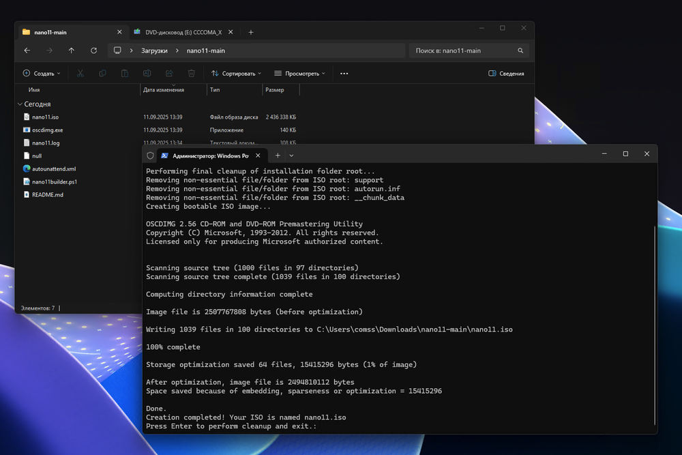Click the Terminal vertical scrollbar
The width and height of the screenshot is (682, 455).
tap(655, 325)
